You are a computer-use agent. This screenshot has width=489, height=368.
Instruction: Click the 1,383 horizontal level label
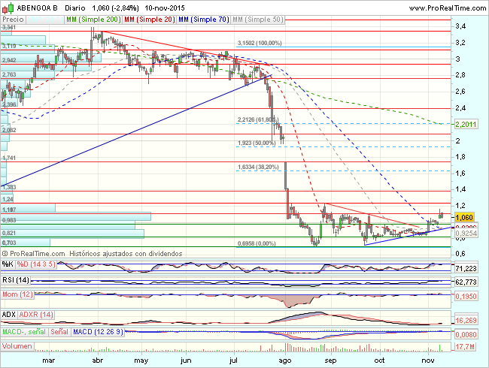[9, 187]
